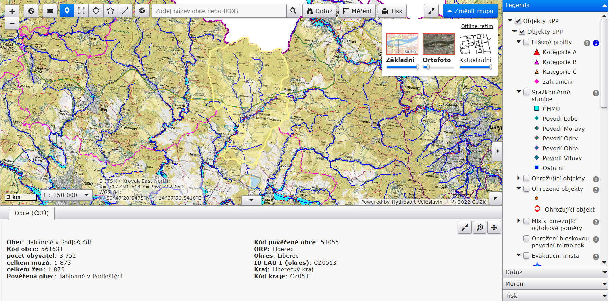Expand the Měření accordion section
The image size is (609, 301).
(556, 284)
